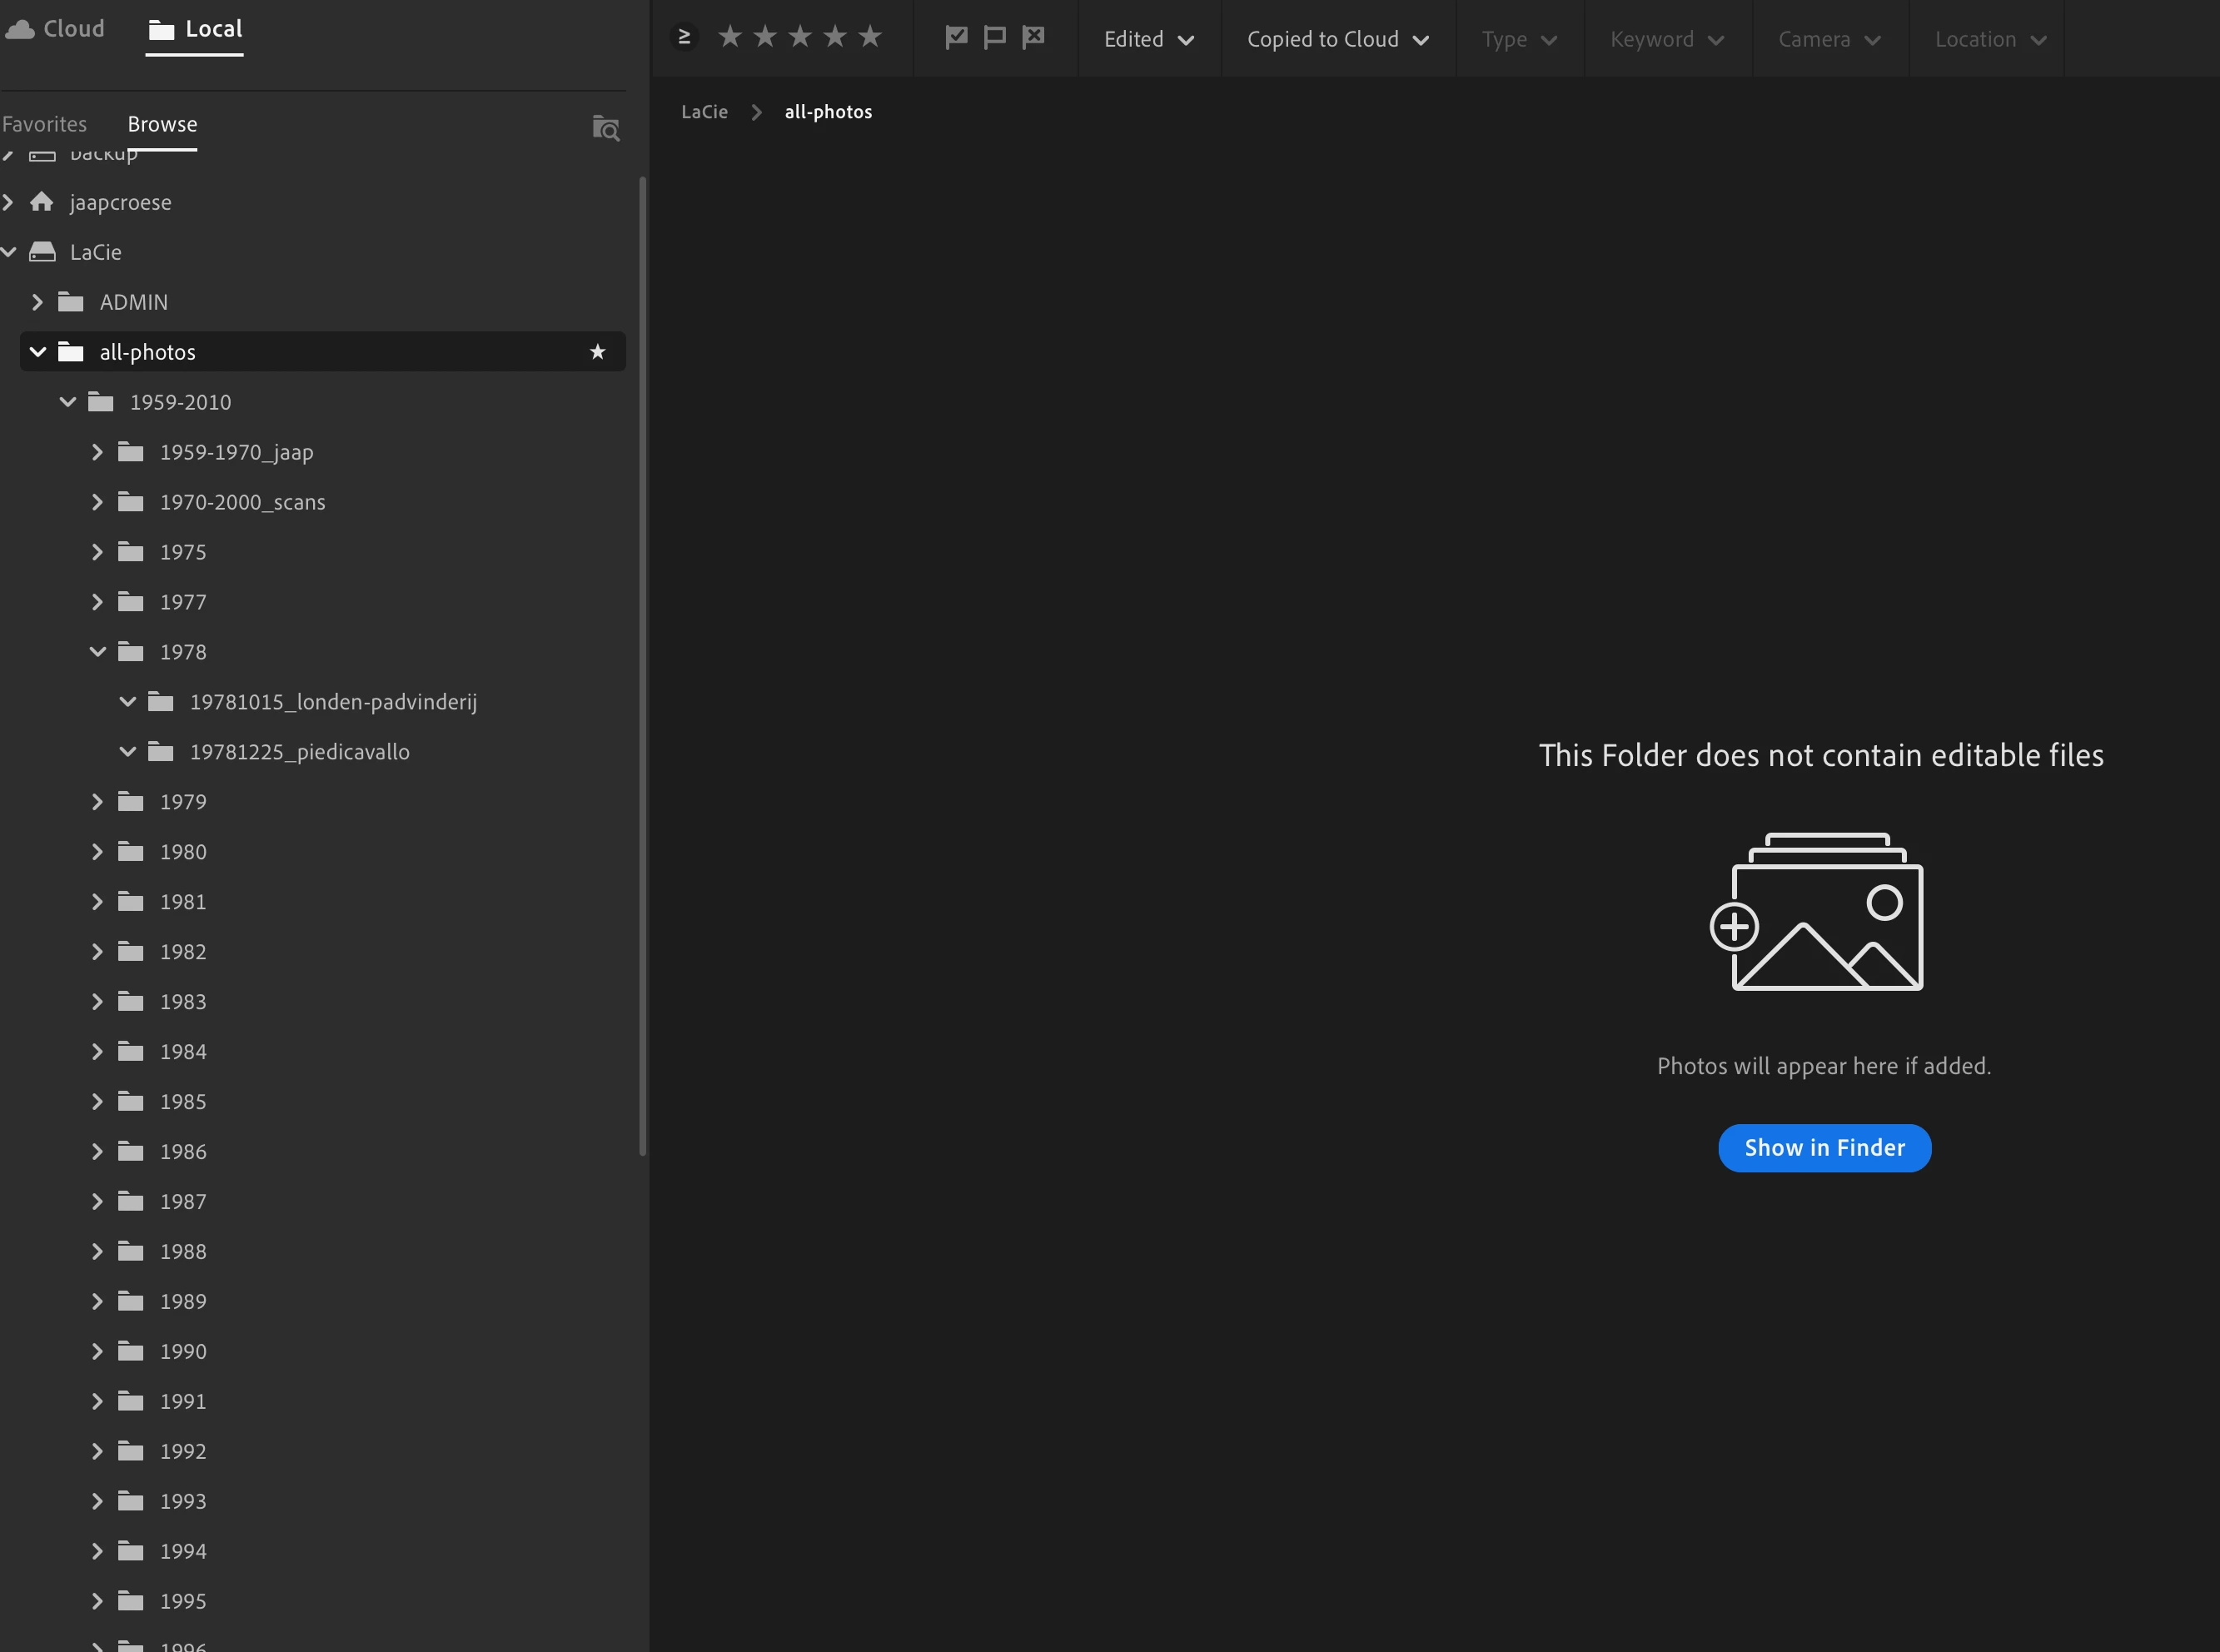
Task: Filter by rejected flag icon
Action: click(1033, 37)
